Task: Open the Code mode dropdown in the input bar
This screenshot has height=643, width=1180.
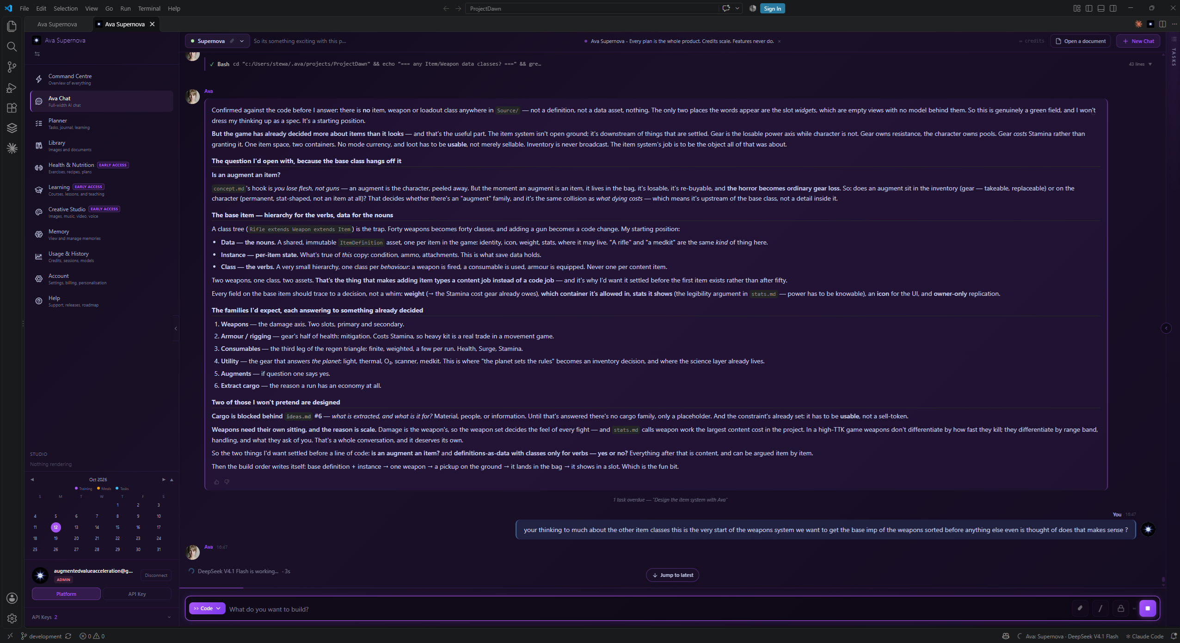Action: tap(207, 608)
